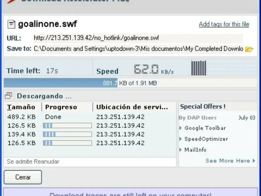Open the Google Toolbar offer link
Viewport: 261px width, 196px height.
pos(205,128)
